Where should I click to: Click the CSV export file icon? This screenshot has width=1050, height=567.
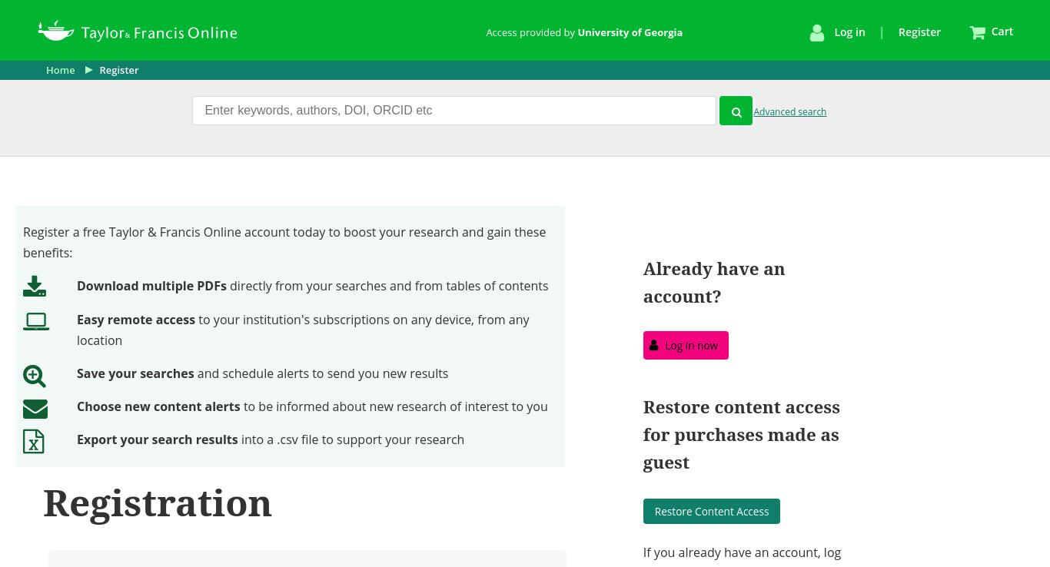[x=34, y=442]
